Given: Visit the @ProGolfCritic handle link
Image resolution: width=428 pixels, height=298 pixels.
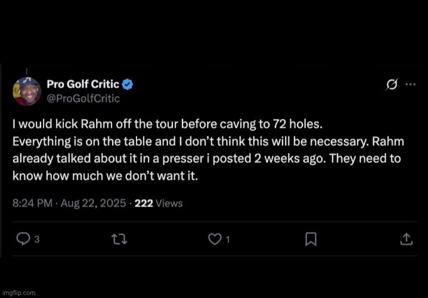Looking at the screenshot, I should [83, 98].
